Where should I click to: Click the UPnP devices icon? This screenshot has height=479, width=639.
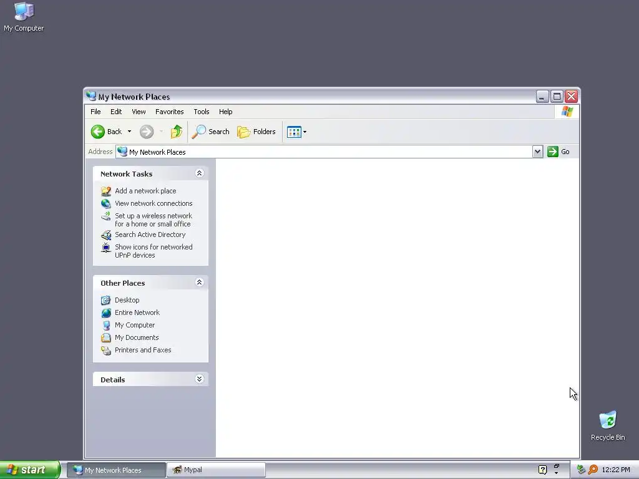coord(106,247)
